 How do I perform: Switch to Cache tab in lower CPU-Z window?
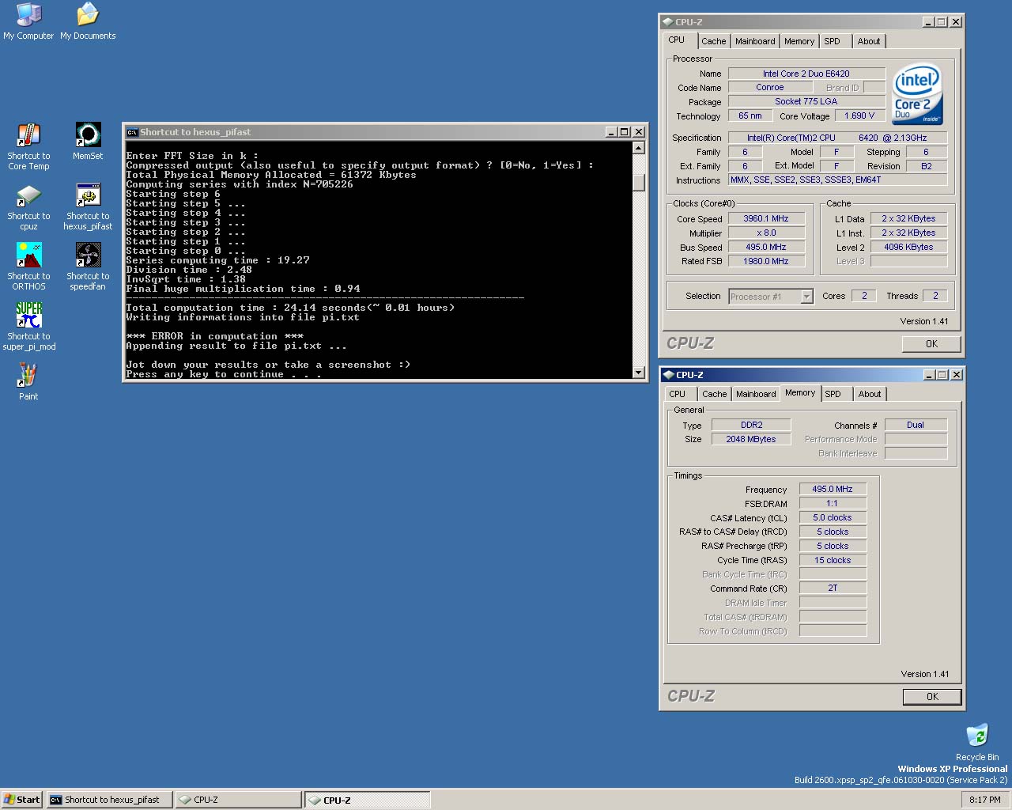(x=714, y=394)
